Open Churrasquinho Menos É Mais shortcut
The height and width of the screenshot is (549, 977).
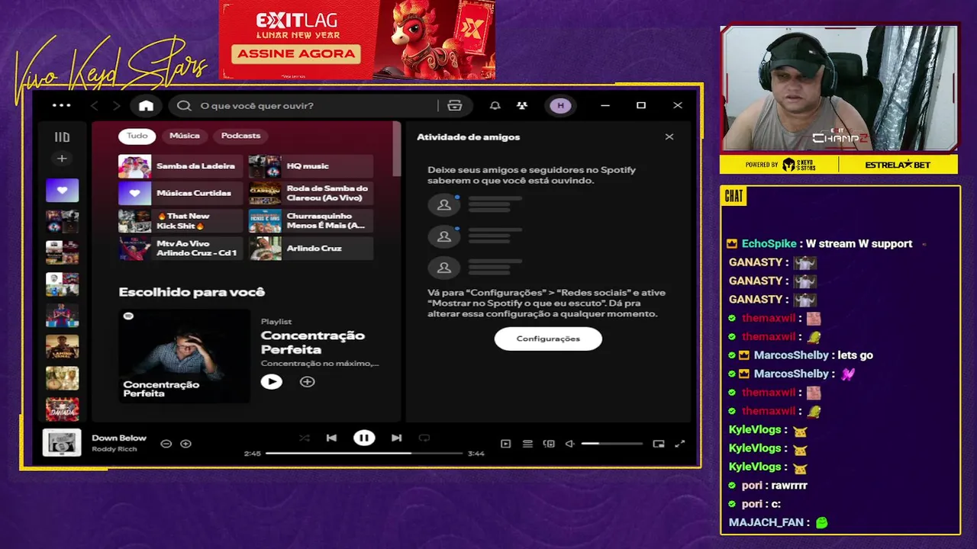pyautogui.click(x=311, y=221)
